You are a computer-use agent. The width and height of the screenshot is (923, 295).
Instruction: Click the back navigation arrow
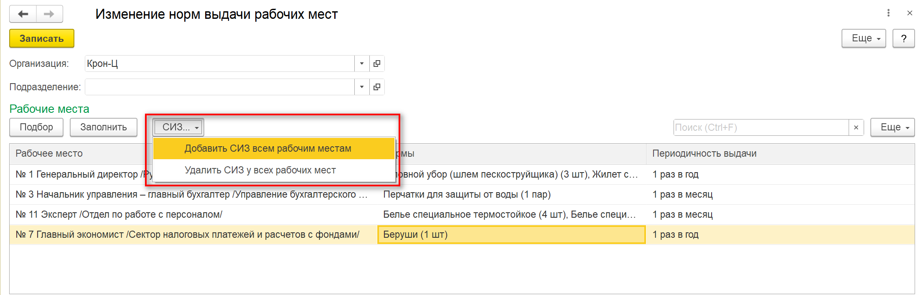[23, 14]
